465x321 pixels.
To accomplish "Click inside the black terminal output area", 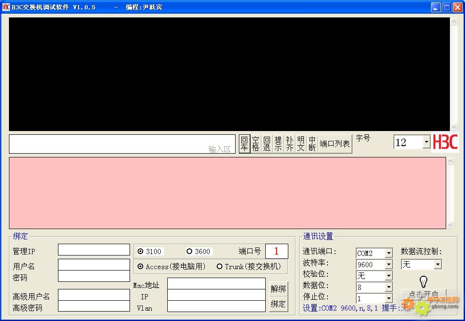I will click(x=229, y=74).
